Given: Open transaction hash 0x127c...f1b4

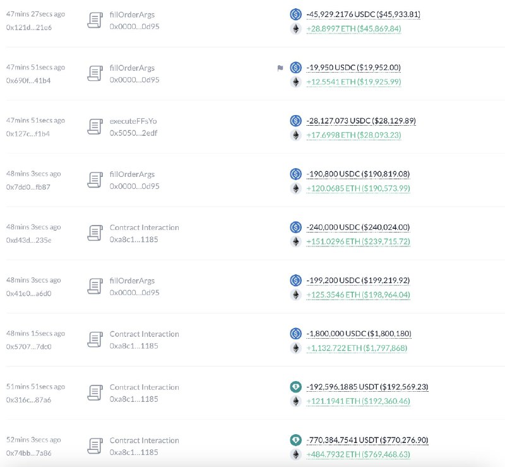Looking at the screenshot, I should pos(28,134).
